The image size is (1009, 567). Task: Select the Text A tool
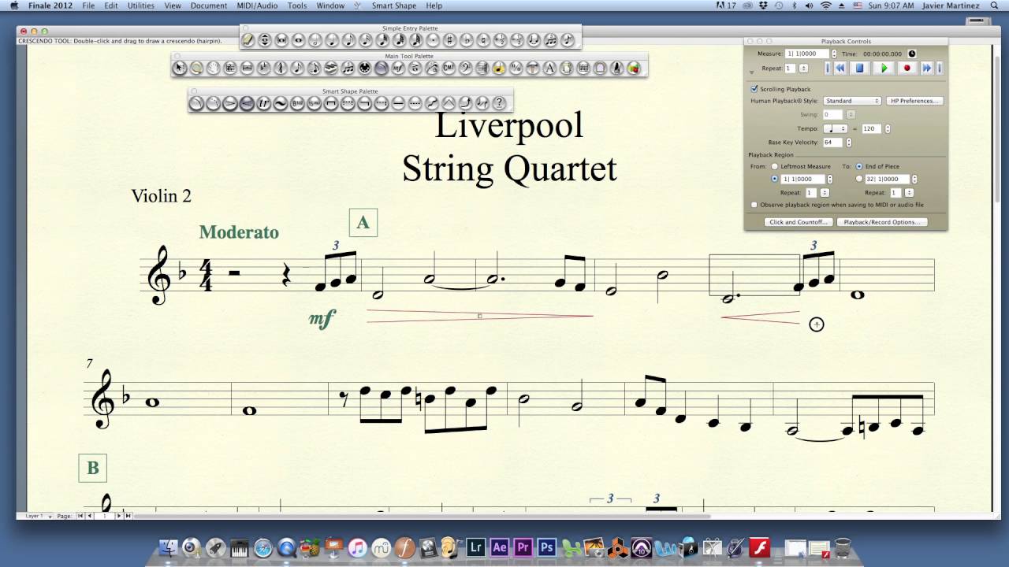click(x=549, y=69)
